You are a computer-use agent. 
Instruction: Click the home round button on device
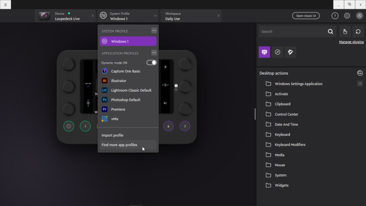(x=69, y=126)
